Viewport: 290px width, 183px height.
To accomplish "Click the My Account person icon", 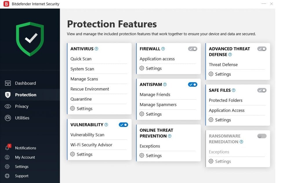I will pos(7,157).
